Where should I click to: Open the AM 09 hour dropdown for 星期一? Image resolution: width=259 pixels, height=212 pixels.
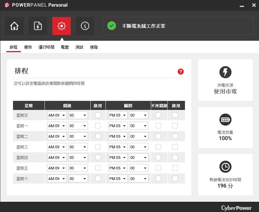point(57,126)
